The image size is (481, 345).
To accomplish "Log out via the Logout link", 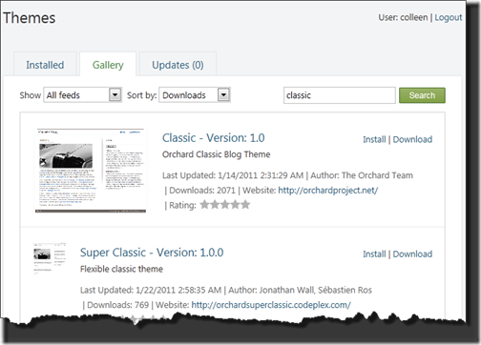I will click(x=449, y=17).
